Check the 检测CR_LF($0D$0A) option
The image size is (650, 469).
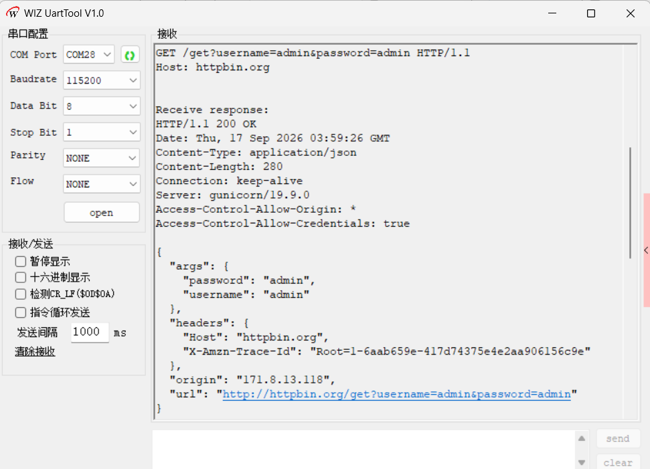coord(21,294)
